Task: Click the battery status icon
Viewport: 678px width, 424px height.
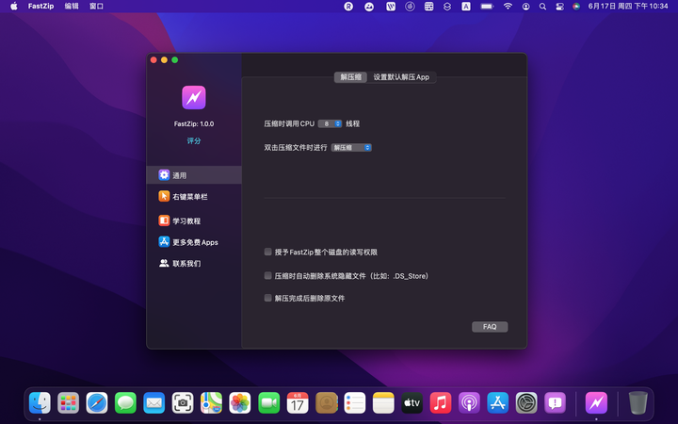Action: [487, 6]
